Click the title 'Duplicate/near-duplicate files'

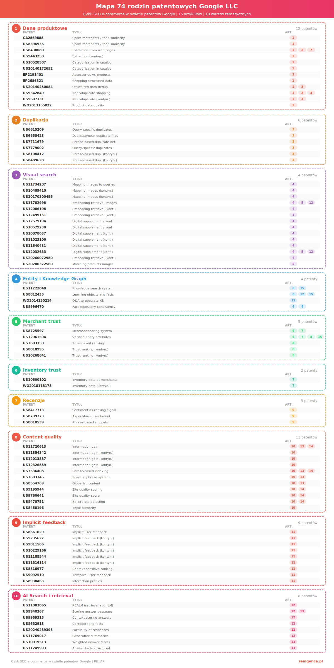click(x=95, y=136)
